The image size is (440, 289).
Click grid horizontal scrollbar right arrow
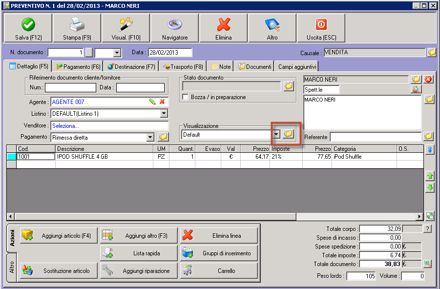click(x=419, y=216)
